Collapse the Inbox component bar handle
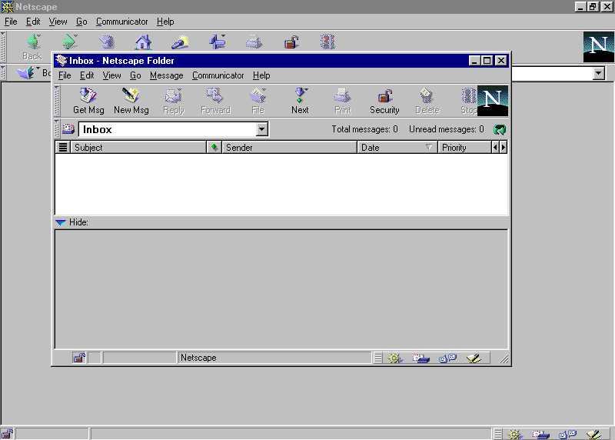 point(378,358)
